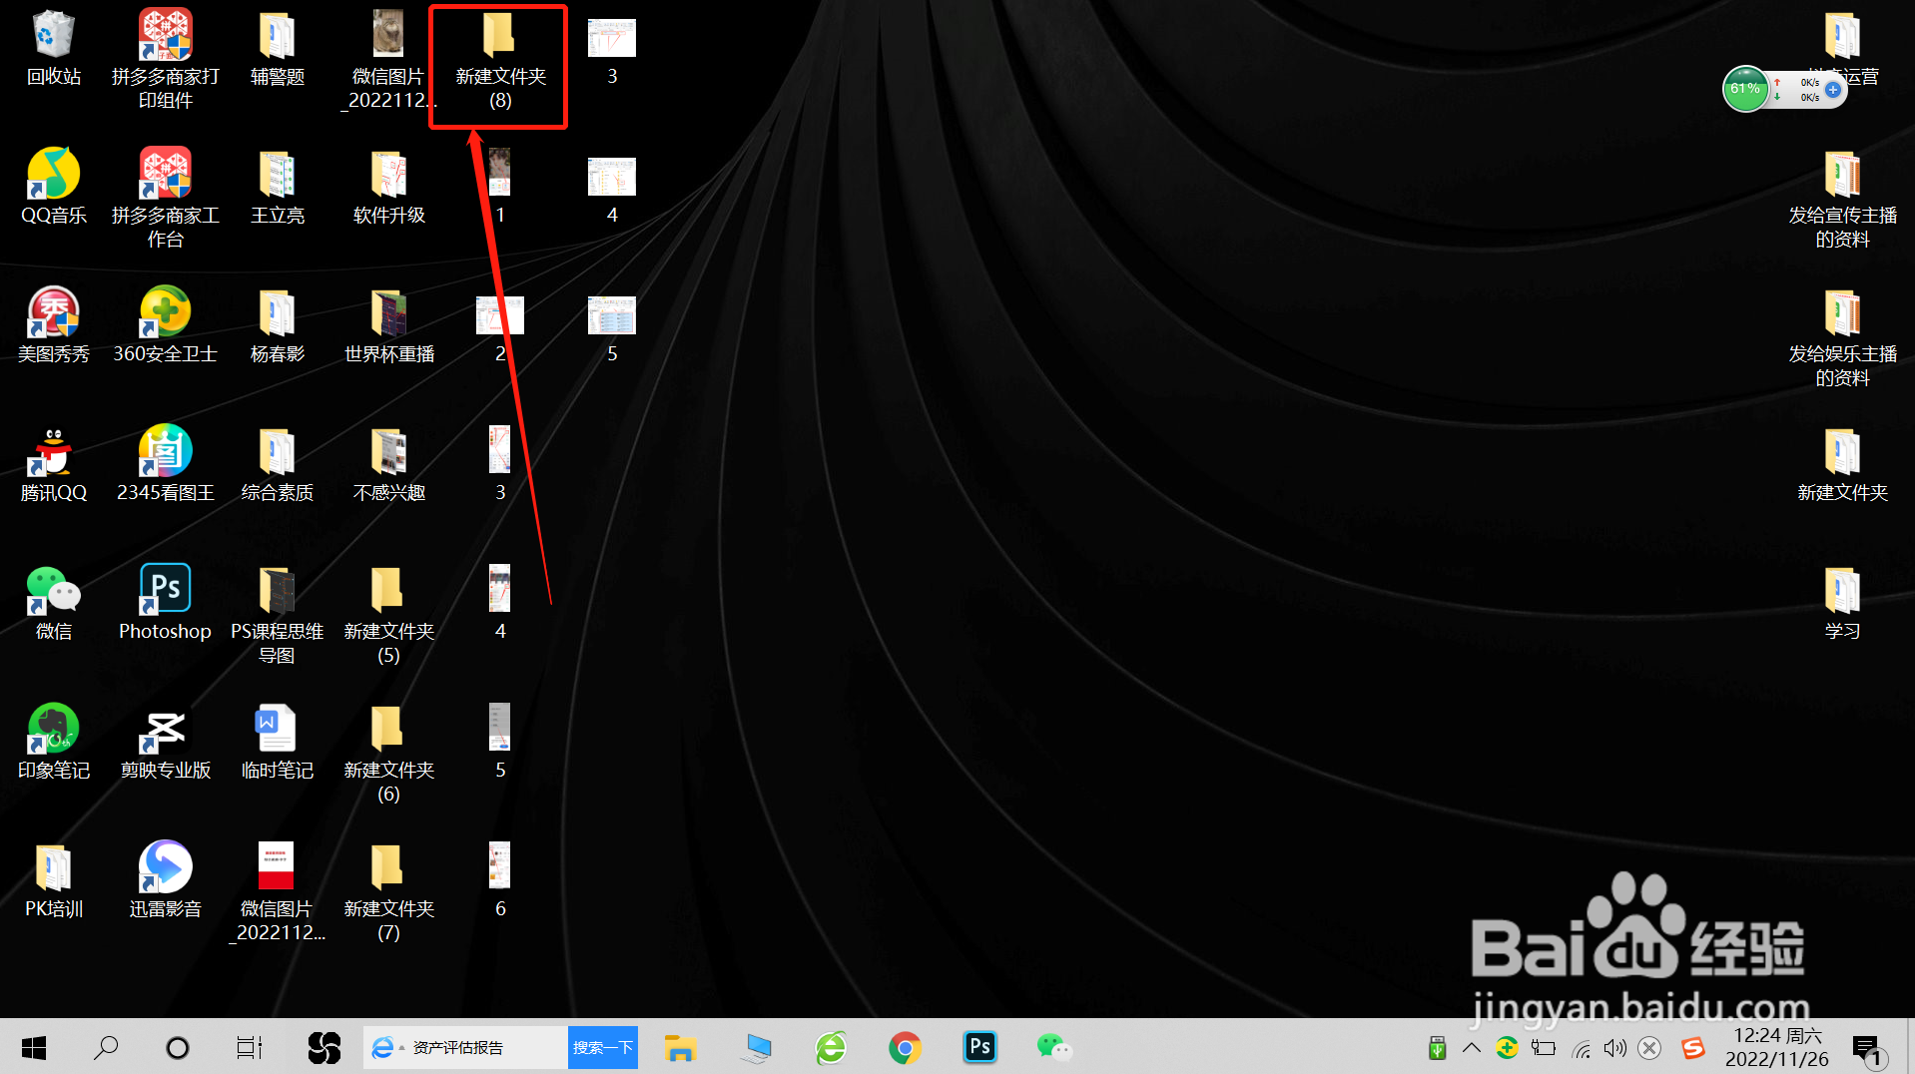Open Wi-Fi network tray icon
The height and width of the screenshot is (1074, 1915).
pos(1581,1048)
